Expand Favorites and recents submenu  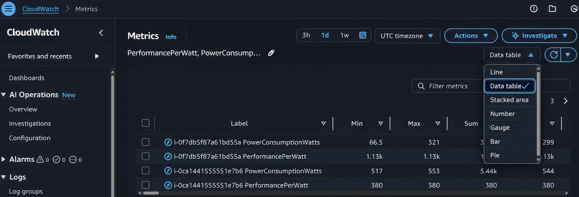tap(97, 56)
